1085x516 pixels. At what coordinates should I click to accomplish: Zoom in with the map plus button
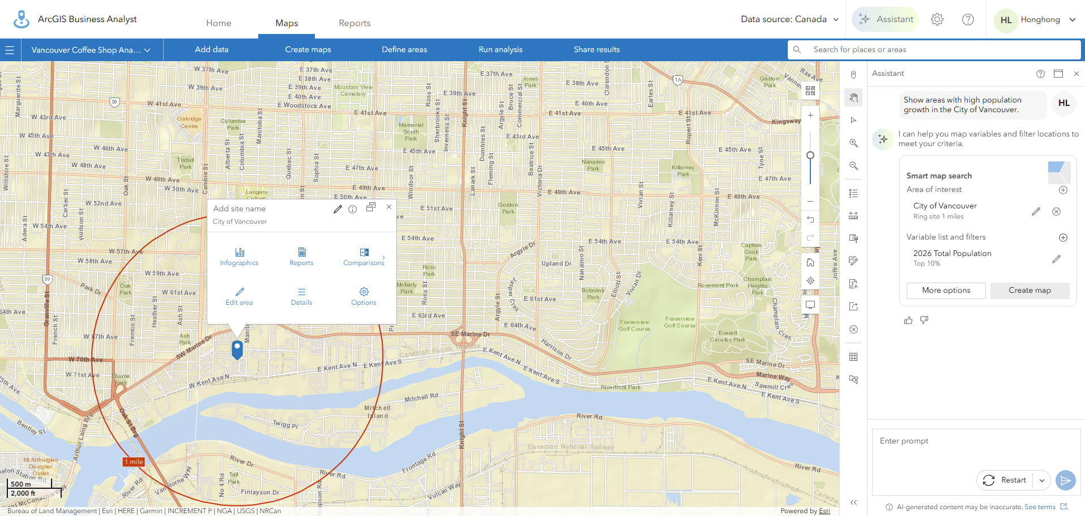pos(810,115)
